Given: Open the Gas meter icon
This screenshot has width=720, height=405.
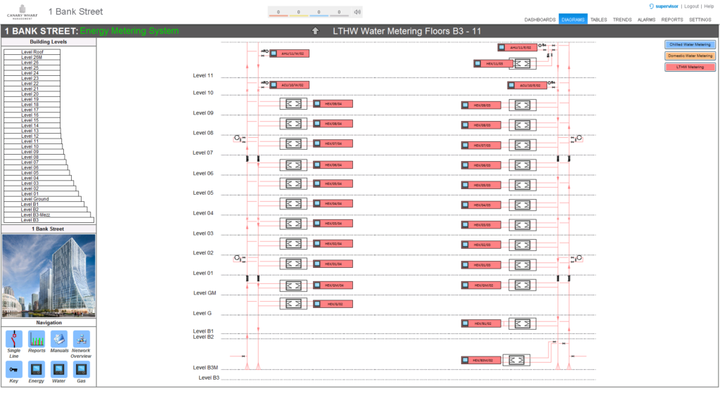Looking at the screenshot, I should (82, 369).
